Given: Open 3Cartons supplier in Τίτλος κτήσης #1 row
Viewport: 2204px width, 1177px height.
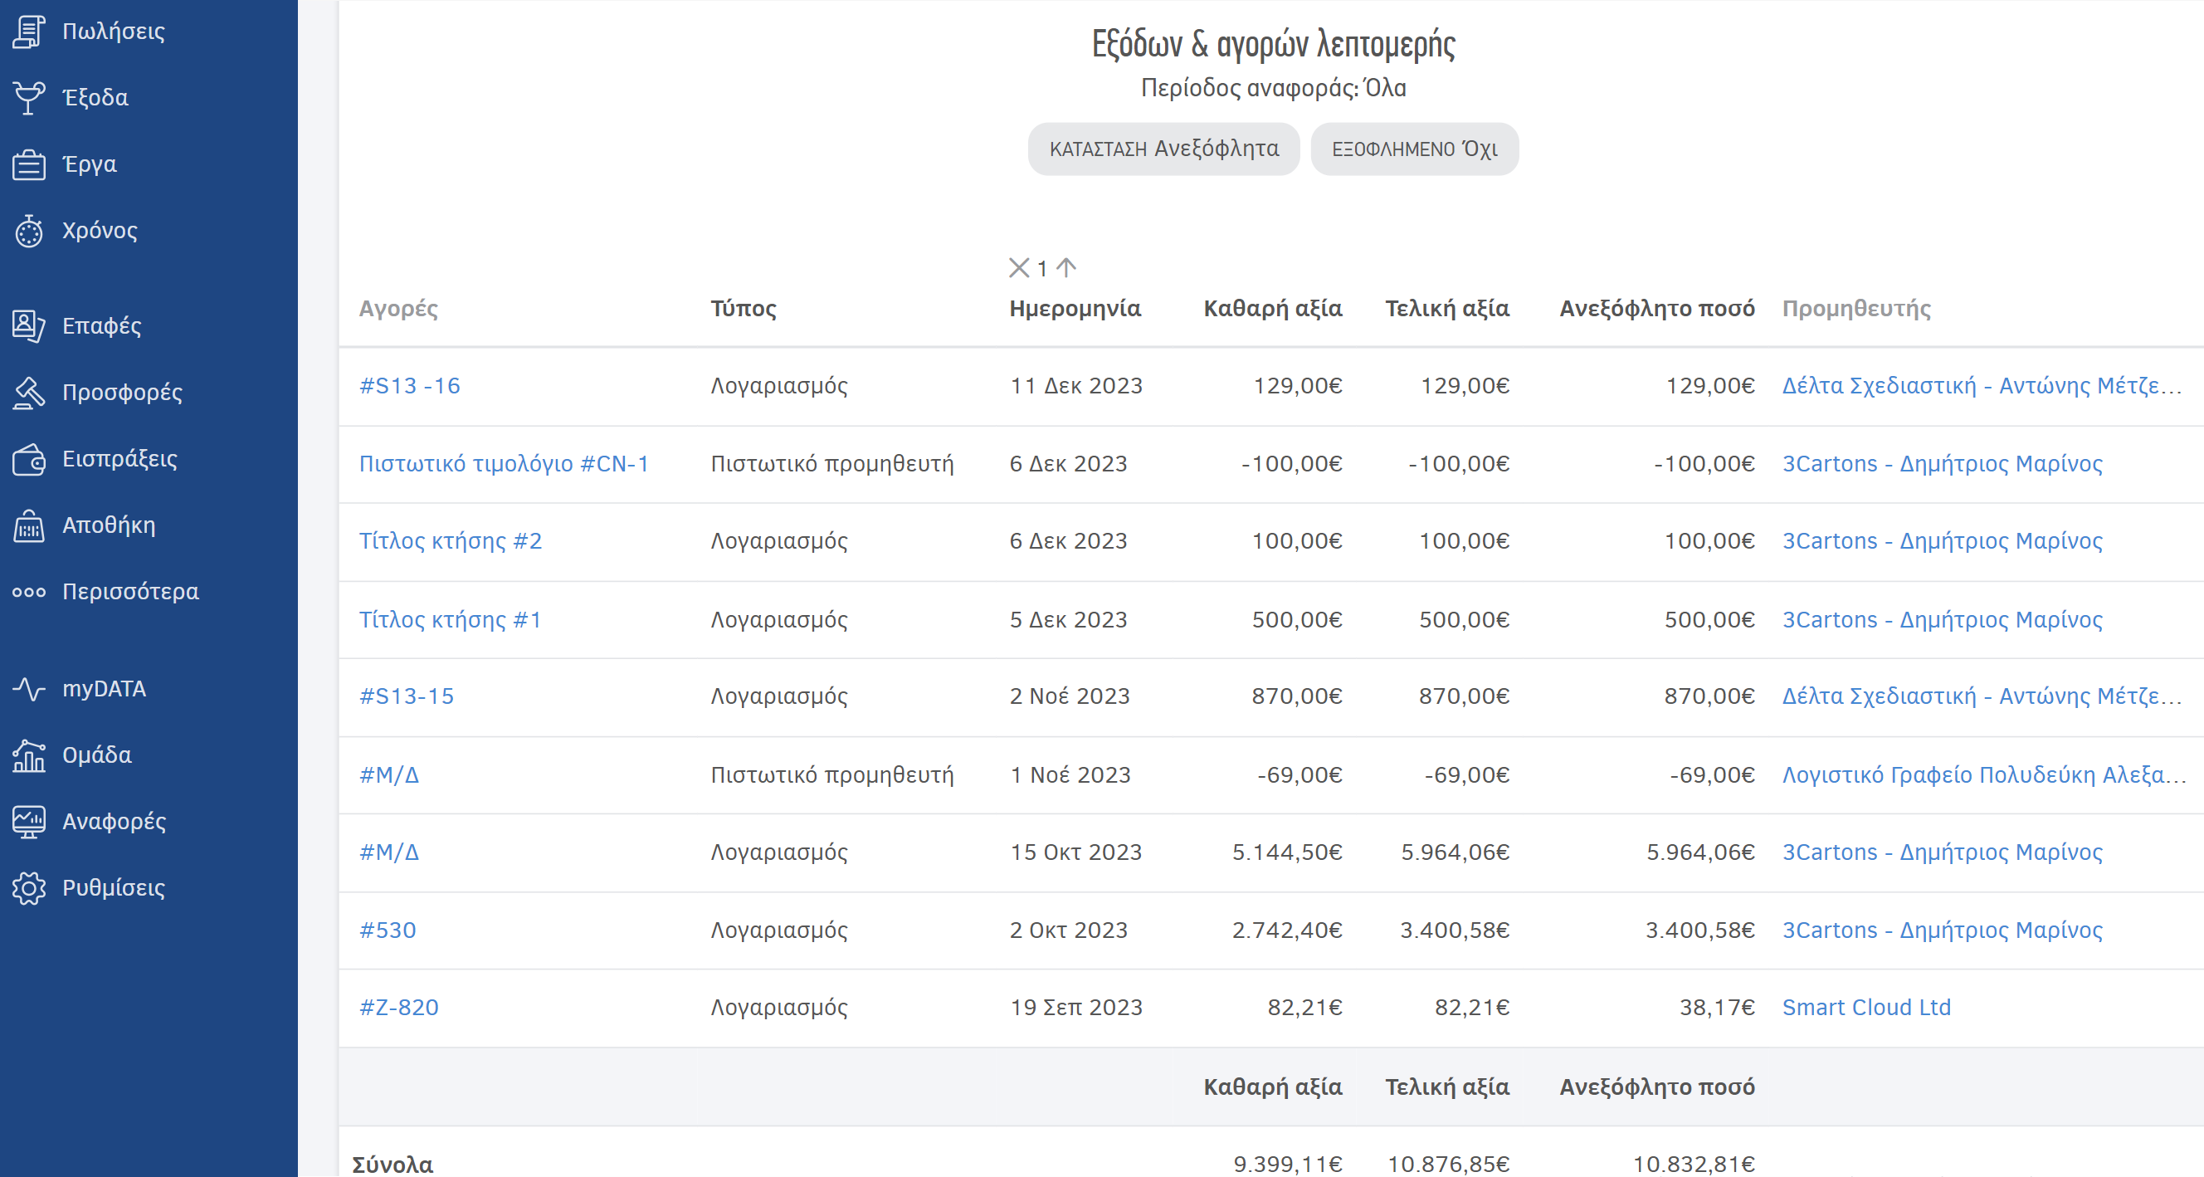Looking at the screenshot, I should pyautogui.click(x=1941, y=621).
